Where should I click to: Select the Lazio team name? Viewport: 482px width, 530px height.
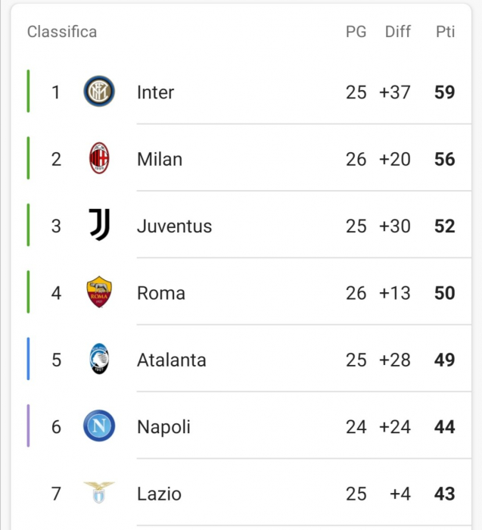[159, 494]
